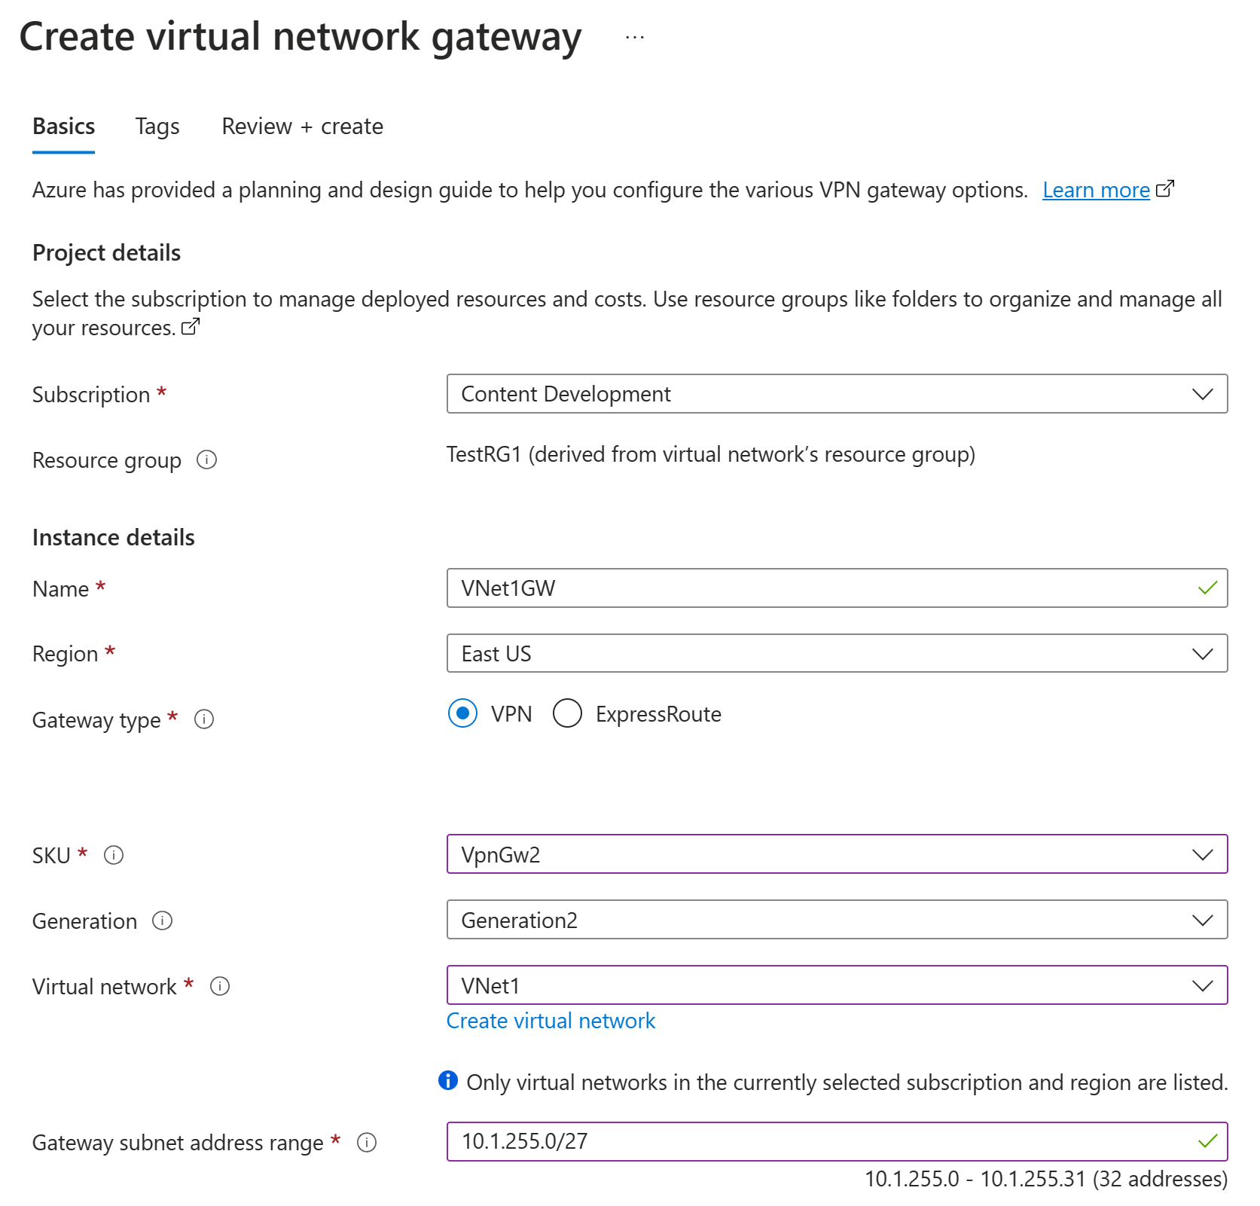Click the Generation info icon
The image size is (1260, 1206).
click(x=163, y=921)
